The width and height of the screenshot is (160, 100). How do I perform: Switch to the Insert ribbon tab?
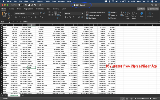[11, 9]
